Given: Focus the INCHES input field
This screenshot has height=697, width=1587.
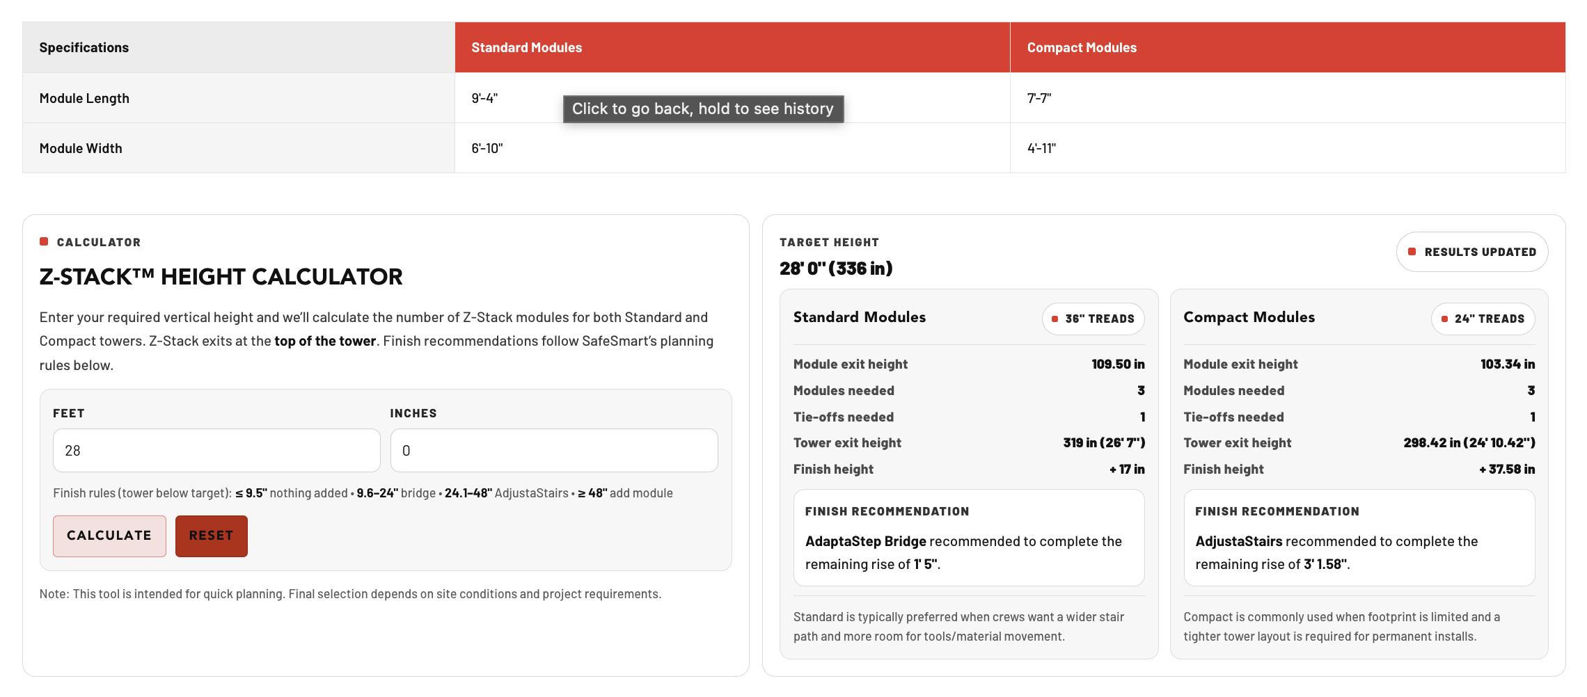Looking at the screenshot, I should (554, 451).
